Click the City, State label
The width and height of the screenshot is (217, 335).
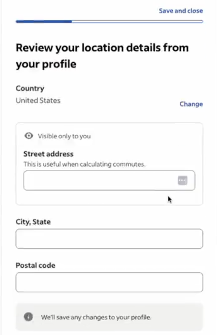(33, 222)
